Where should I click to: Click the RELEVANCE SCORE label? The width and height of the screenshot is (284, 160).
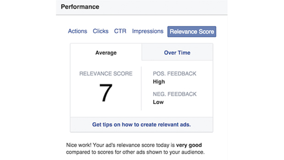coord(106,74)
